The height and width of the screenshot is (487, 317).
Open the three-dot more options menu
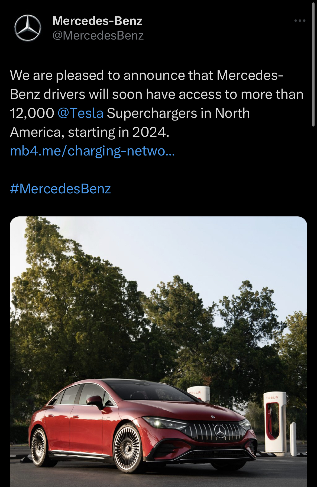tap(300, 21)
